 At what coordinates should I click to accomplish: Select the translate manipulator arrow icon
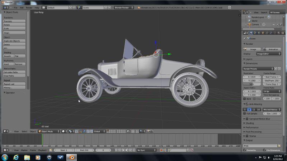(84, 131)
